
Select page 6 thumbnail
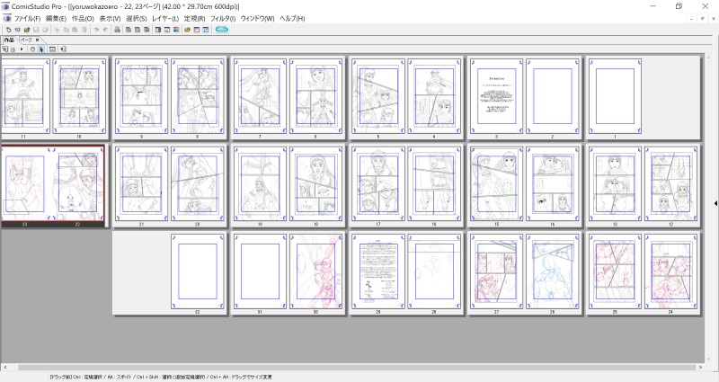tap(316, 96)
